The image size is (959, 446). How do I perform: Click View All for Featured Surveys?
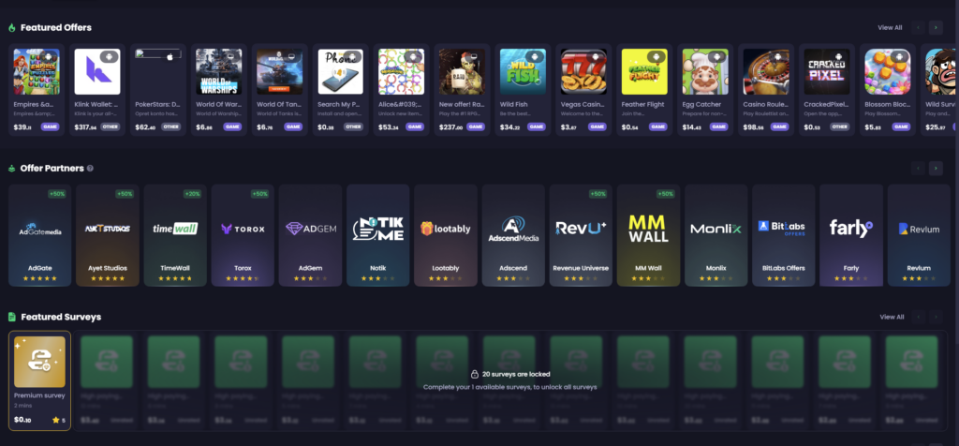tap(892, 318)
